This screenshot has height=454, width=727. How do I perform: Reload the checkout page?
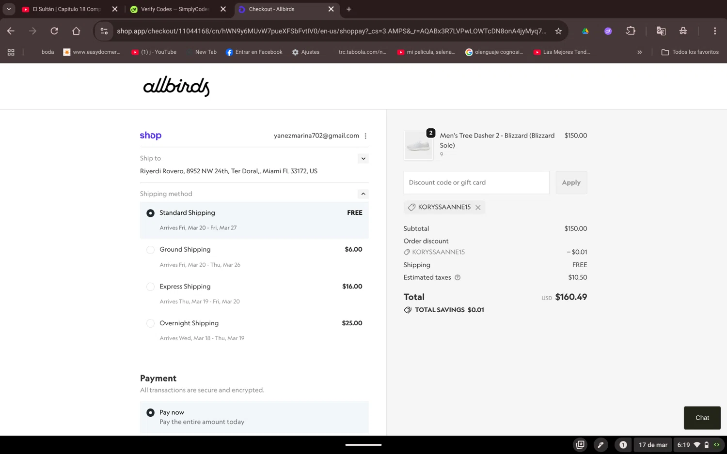click(54, 31)
